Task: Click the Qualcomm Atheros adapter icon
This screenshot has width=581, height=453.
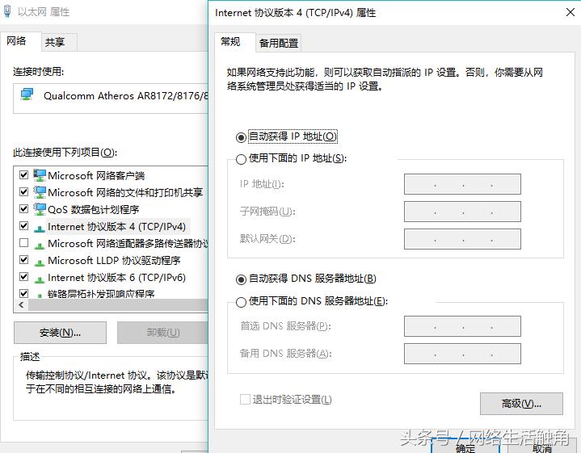Action: [27, 94]
